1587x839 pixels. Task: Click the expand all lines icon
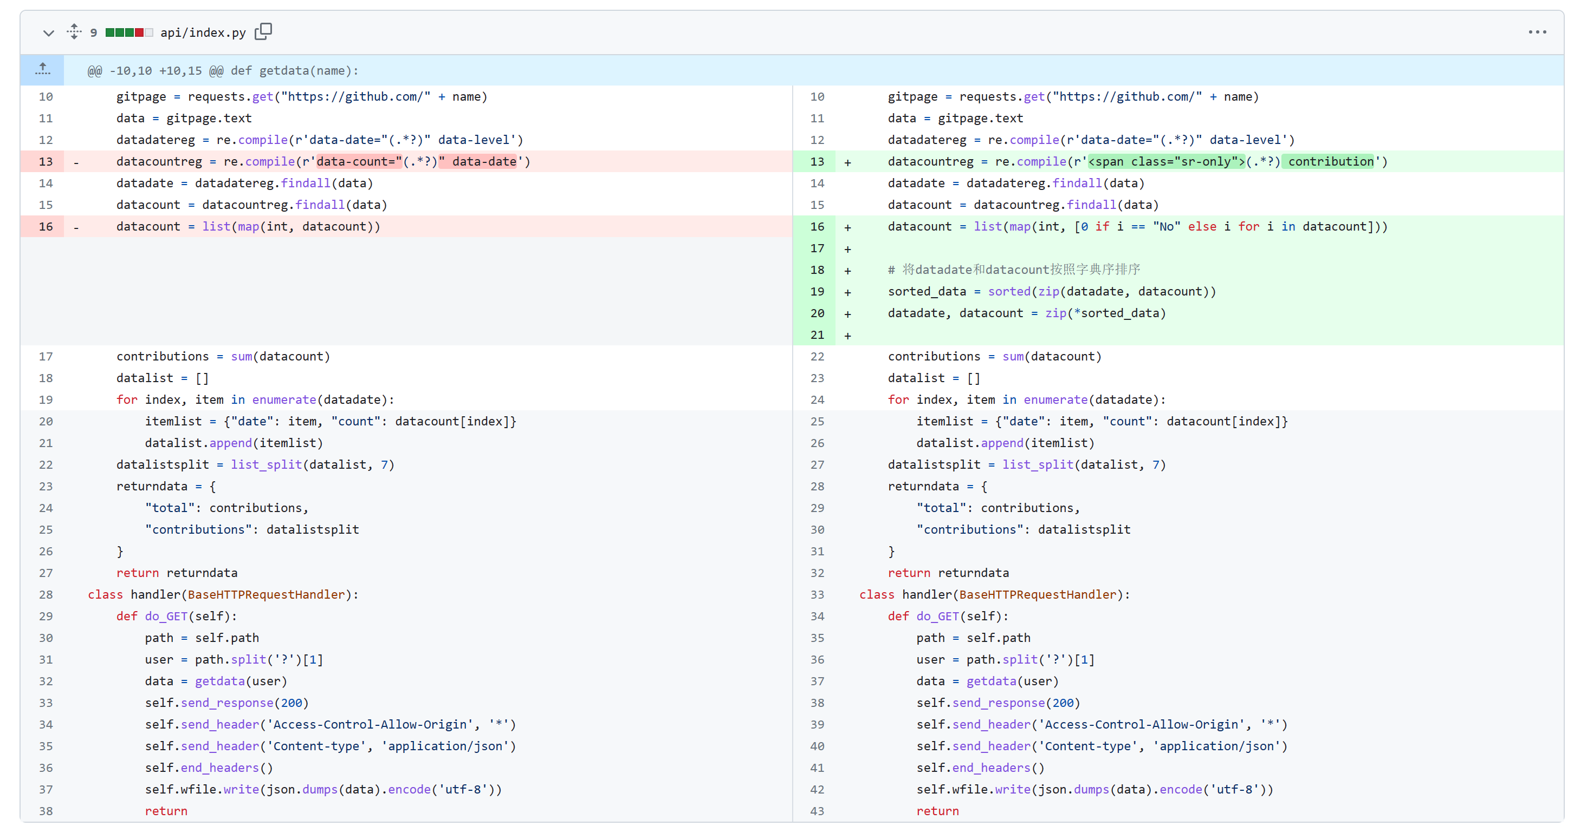74,31
